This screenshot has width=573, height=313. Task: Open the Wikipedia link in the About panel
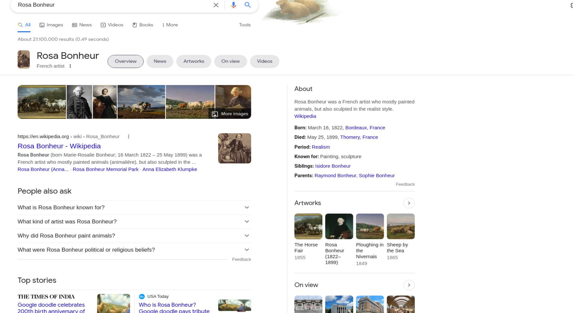pos(305,116)
